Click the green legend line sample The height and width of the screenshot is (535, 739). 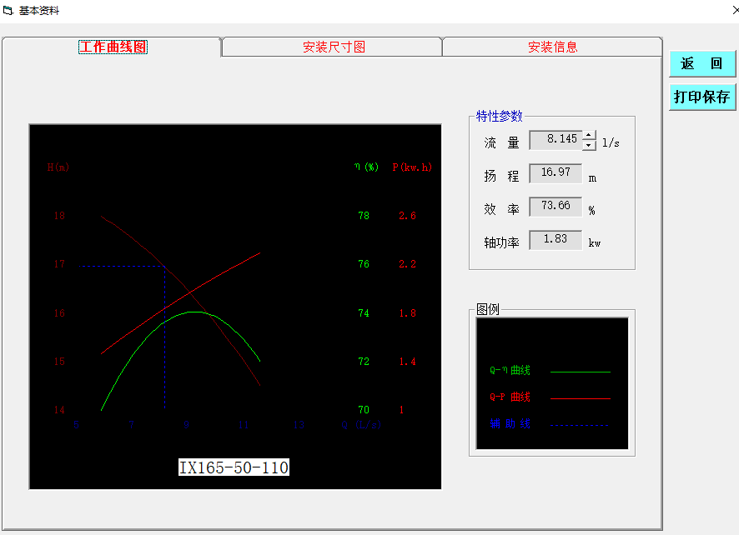[x=581, y=372]
